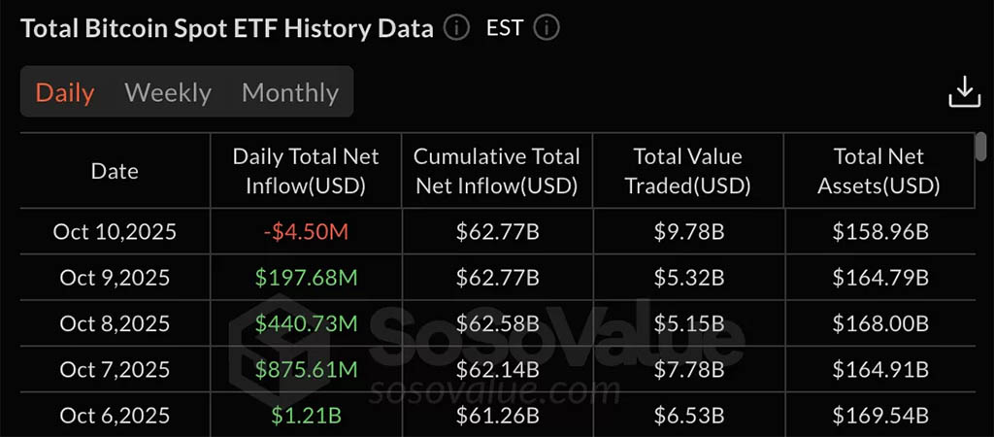Select the Oct 10,2025 row date

(x=115, y=232)
